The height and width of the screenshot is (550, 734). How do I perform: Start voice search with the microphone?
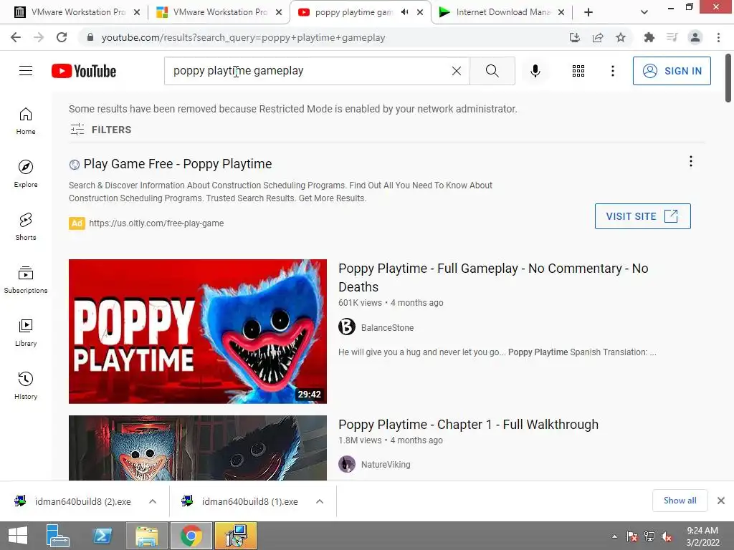[x=535, y=71]
